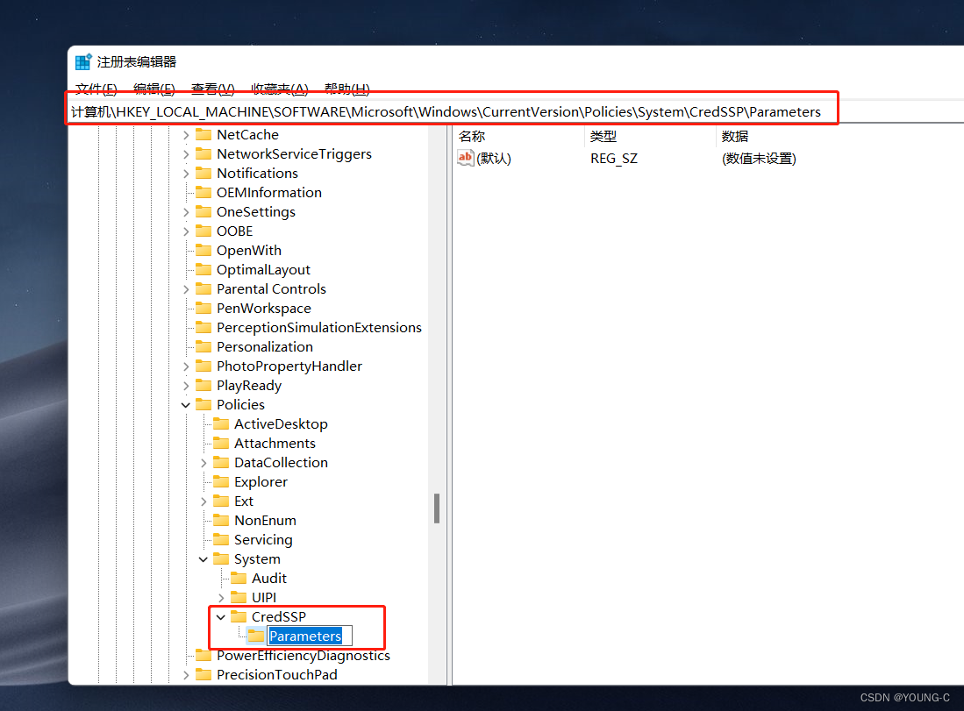Collapse the System key

204,559
